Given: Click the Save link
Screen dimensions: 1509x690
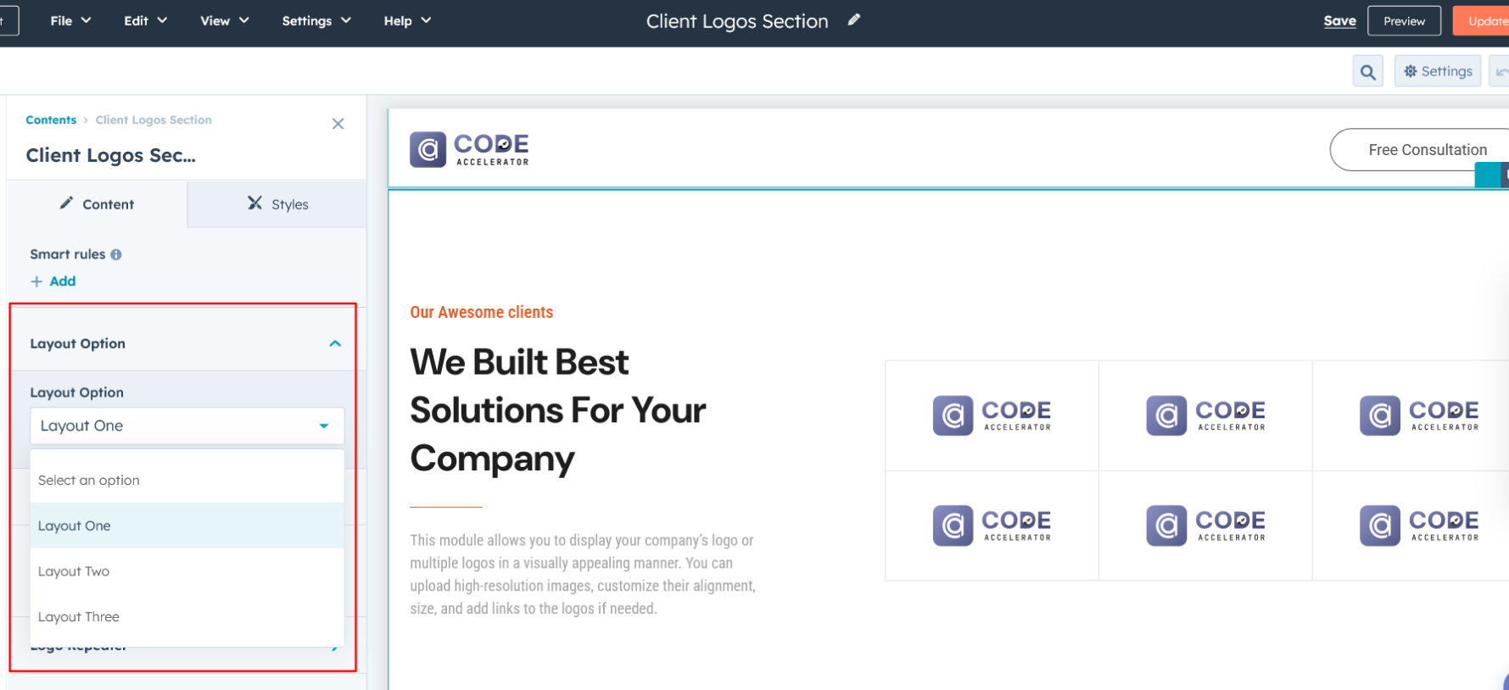Looking at the screenshot, I should 1339,21.
